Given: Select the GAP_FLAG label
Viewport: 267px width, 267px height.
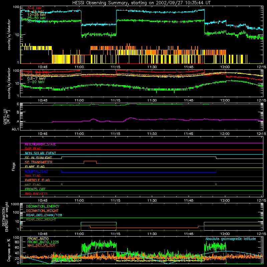Looking at the screenshot, I should pyautogui.click(x=33, y=149).
